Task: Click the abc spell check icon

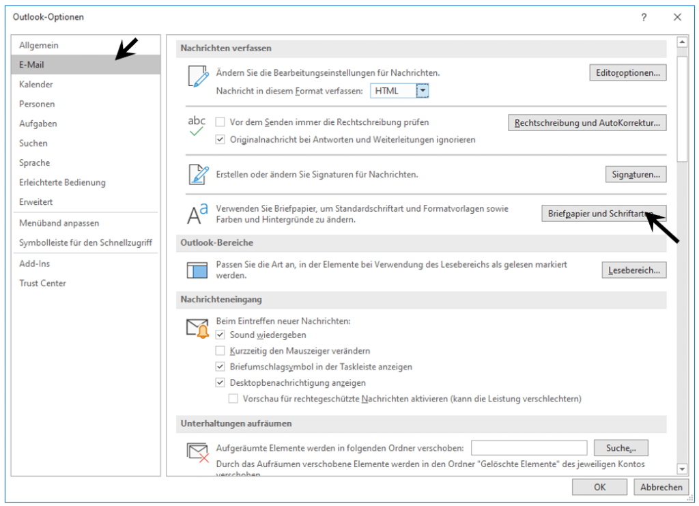Action: click(x=197, y=126)
